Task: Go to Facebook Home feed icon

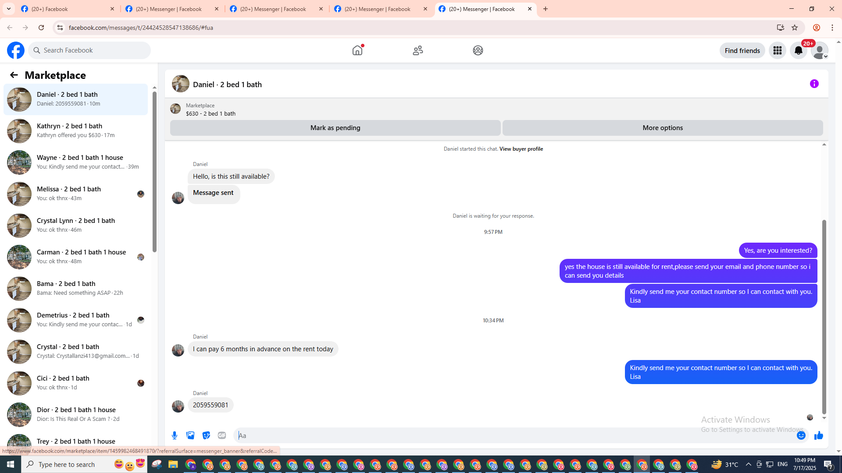Action: 357,50
